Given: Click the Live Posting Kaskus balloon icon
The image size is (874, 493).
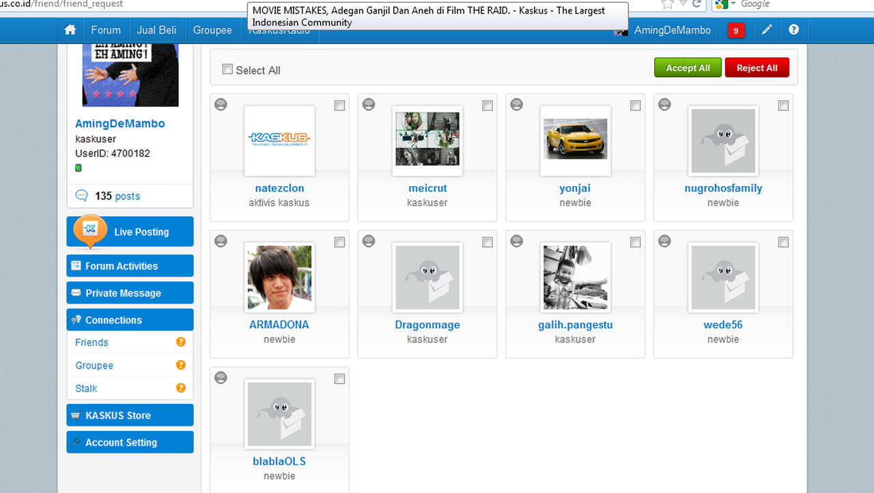Looking at the screenshot, I should [90, 230].
